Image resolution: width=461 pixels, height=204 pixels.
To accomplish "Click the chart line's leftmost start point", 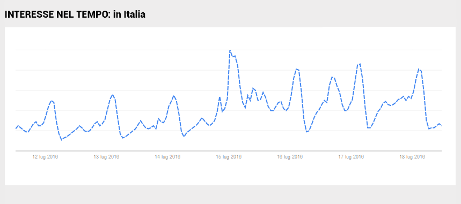I will [16, 129].
